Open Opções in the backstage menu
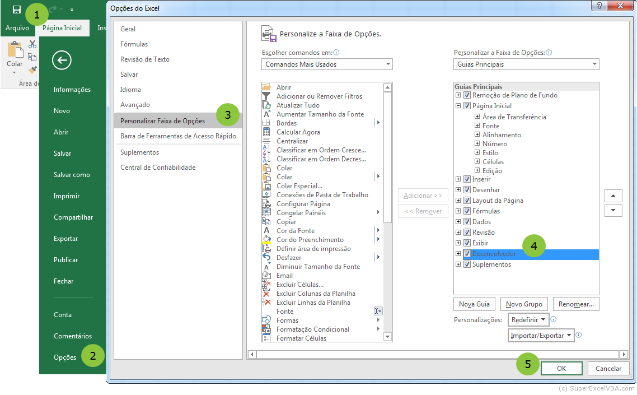 (65, 357)
